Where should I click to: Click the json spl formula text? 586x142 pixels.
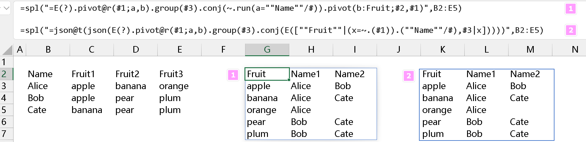click(281, 30)
